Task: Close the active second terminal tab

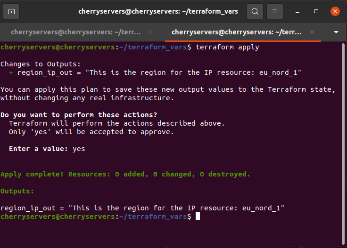Action: (x=312, y=32)
